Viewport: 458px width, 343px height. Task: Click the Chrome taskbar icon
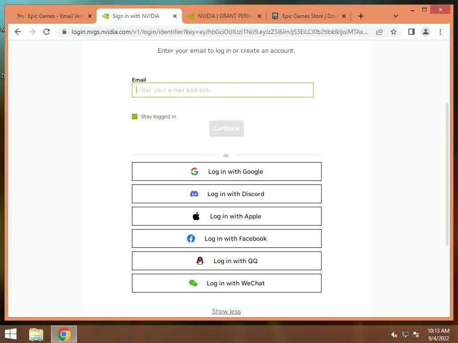point(64,334)
